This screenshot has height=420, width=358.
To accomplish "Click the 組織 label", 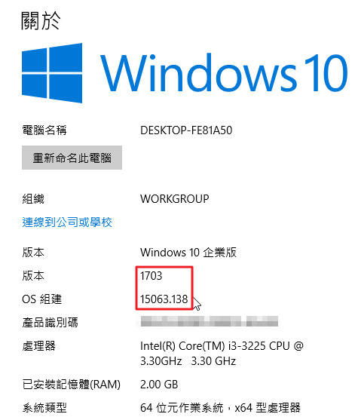I will (x=33, y=198).
